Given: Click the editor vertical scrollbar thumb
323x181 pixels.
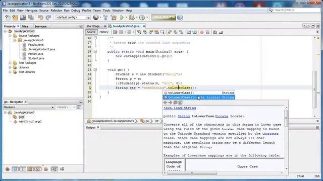Looking at the screenshot, I should (314, 89).
